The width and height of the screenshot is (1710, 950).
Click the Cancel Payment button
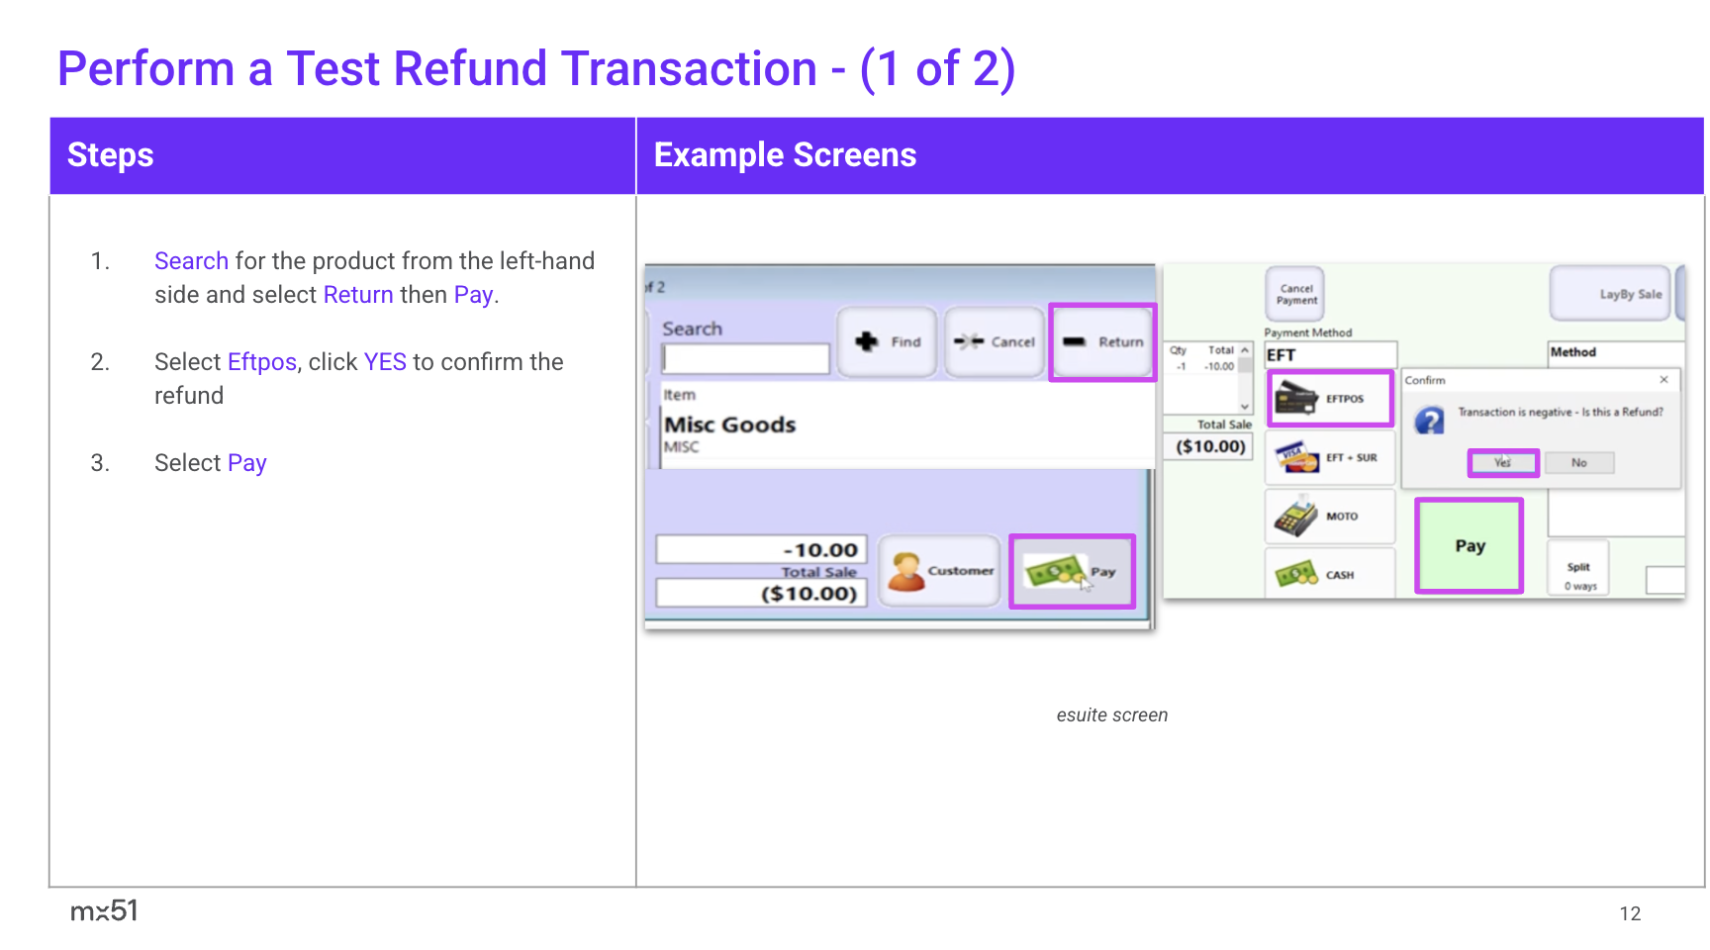[x=1295, y=294]
